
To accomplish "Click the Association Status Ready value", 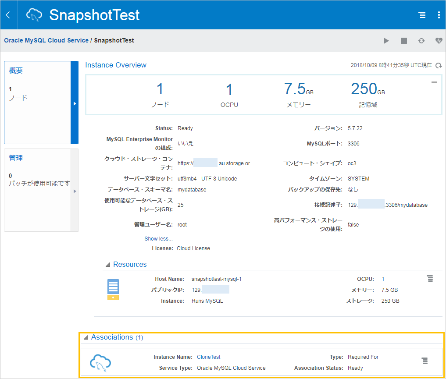I will pyautogui.click(x=355, y=368).
